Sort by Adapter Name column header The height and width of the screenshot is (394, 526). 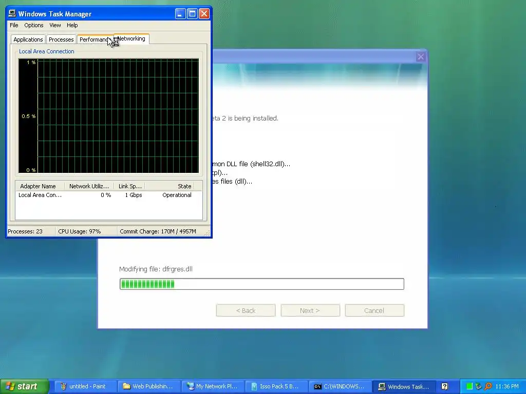[x=40, y=186]
